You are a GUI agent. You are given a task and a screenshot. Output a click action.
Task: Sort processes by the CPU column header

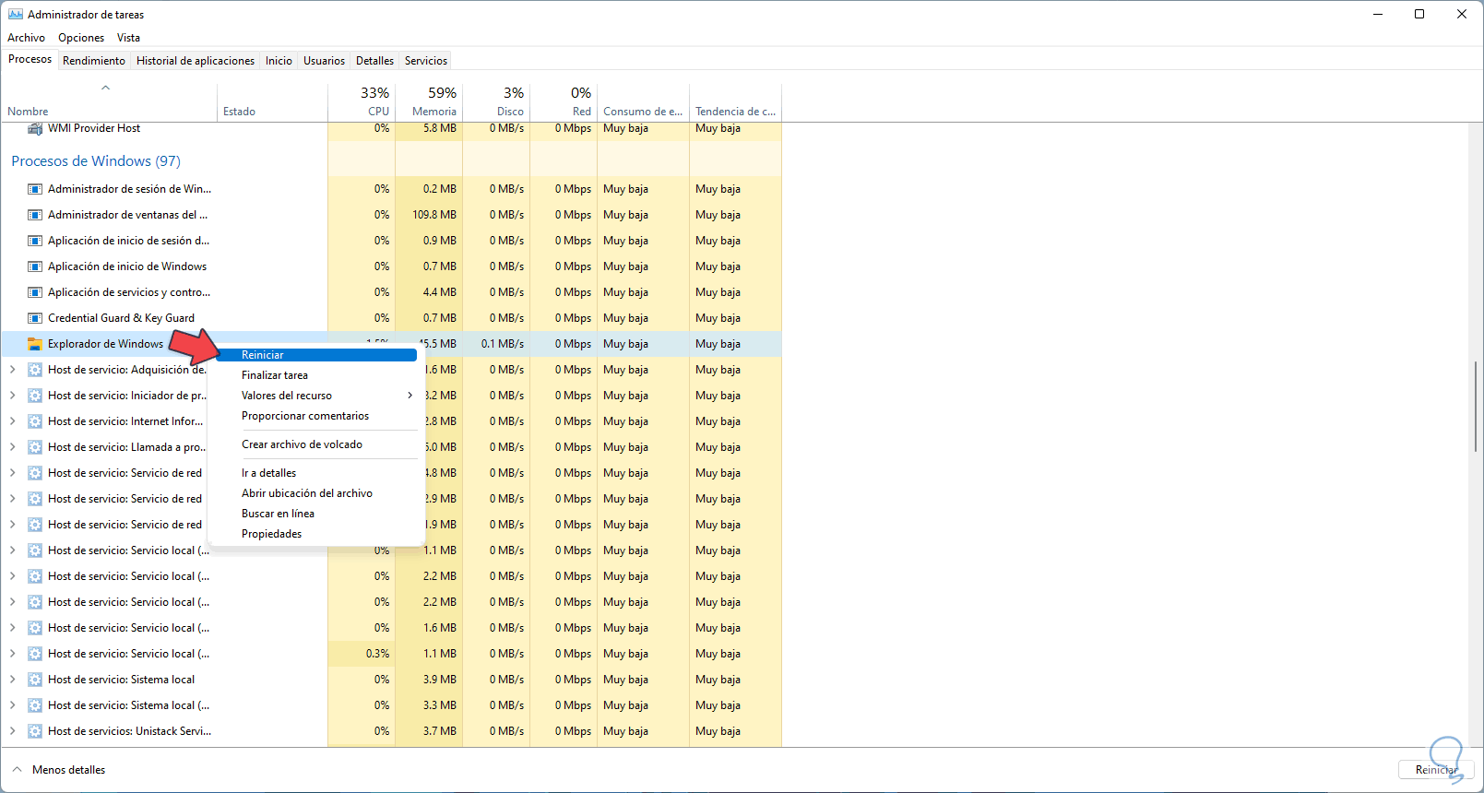[x=362, y=102]
